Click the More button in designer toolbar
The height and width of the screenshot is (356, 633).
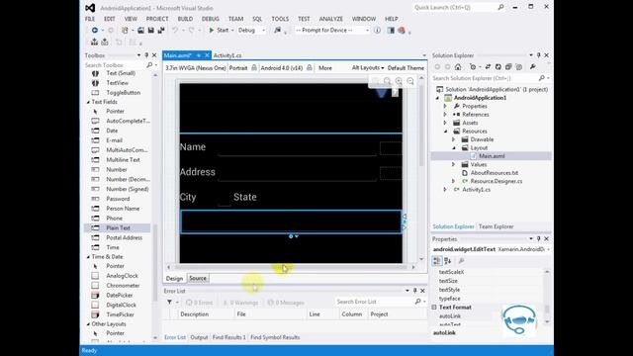click(325, 68)
